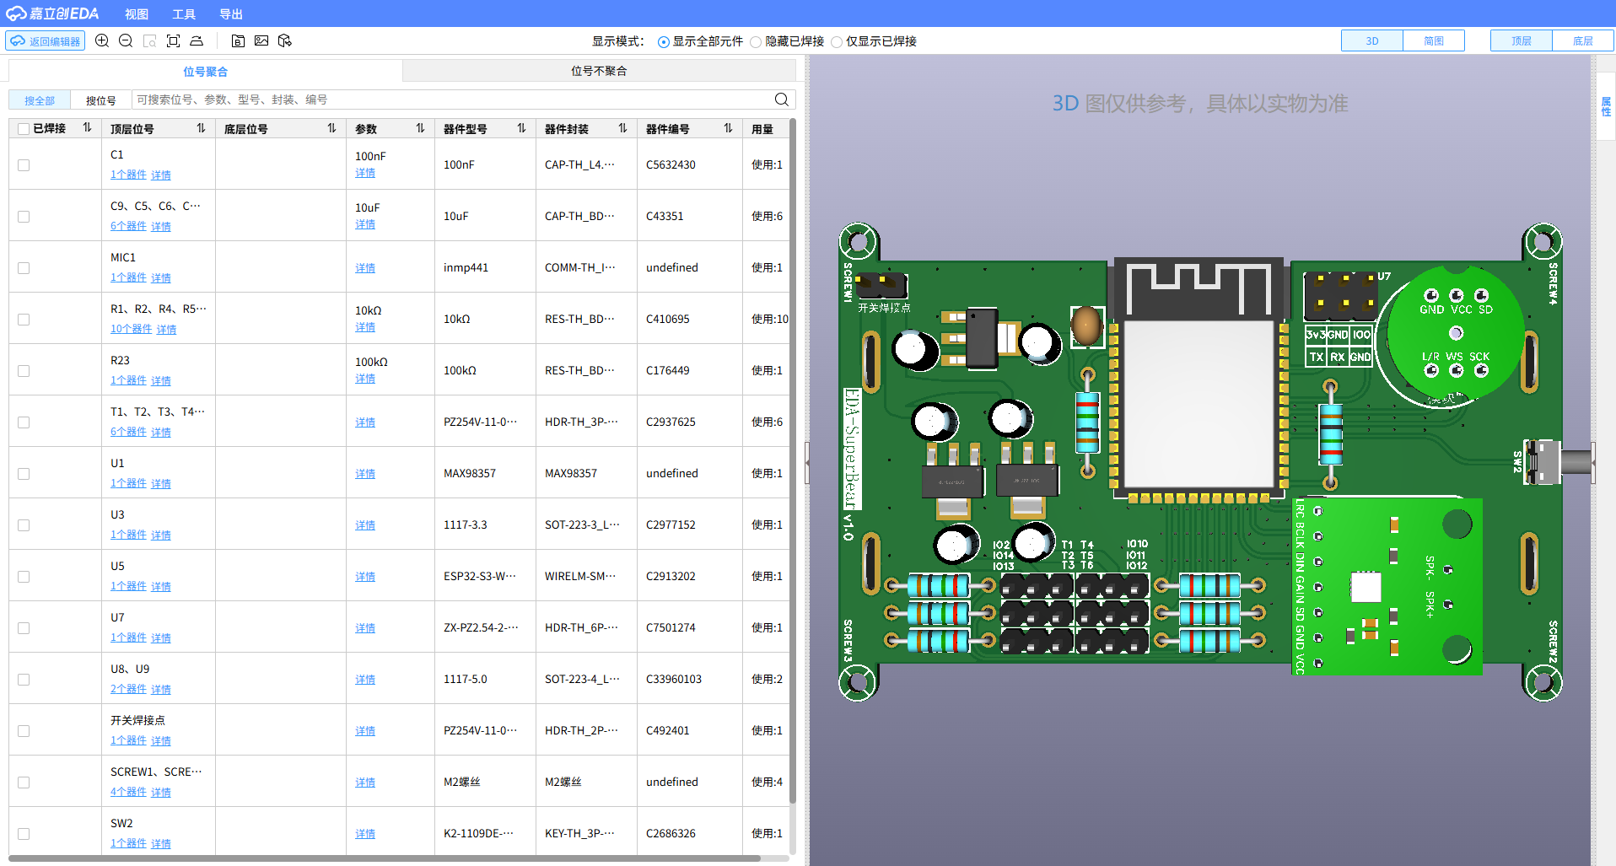Sort the 参数 column using its arrows

pos(420,128)
